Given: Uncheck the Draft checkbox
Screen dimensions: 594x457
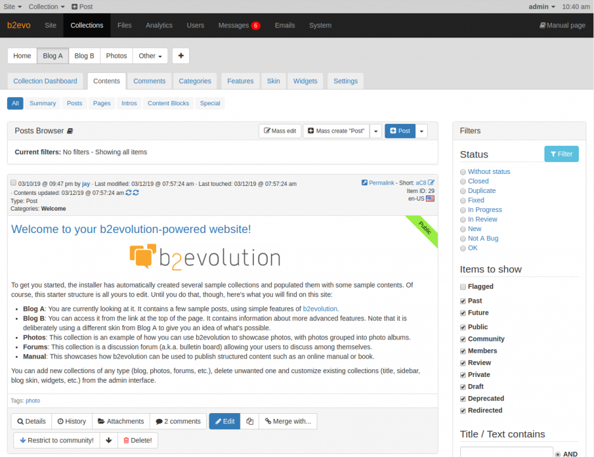Looking at the screenshot, I should point(463,387).
